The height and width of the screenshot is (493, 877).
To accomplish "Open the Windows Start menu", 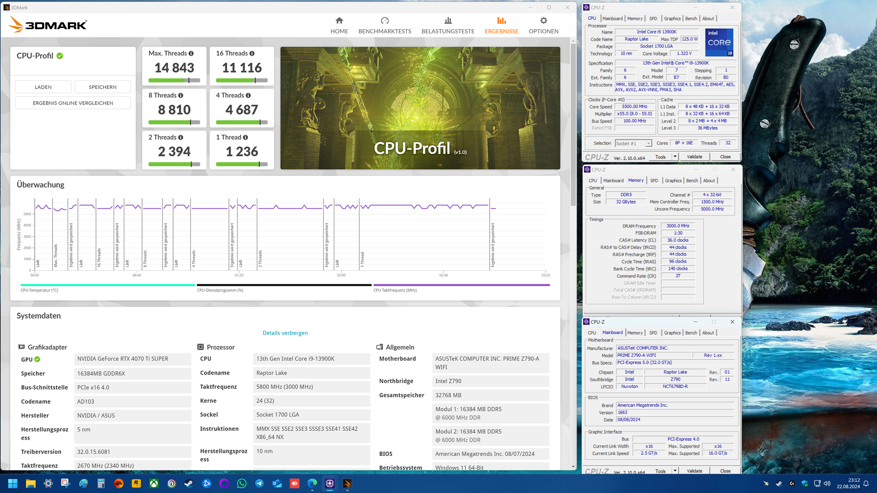I will (x=13, y=483).
